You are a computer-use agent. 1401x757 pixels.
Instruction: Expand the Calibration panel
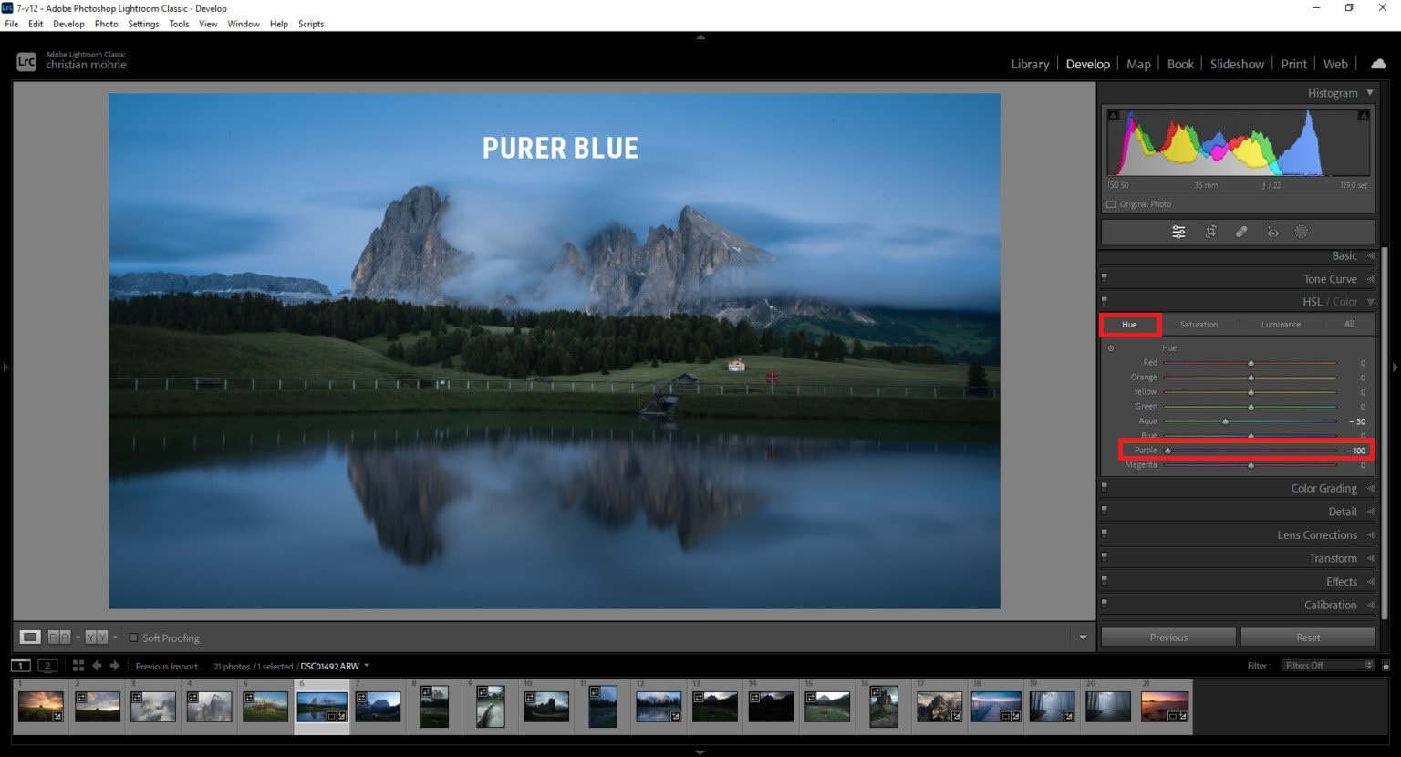[x=1370, y=605]
